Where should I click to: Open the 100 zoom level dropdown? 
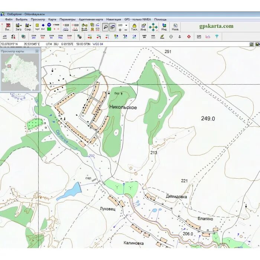(x=126, y=25)
